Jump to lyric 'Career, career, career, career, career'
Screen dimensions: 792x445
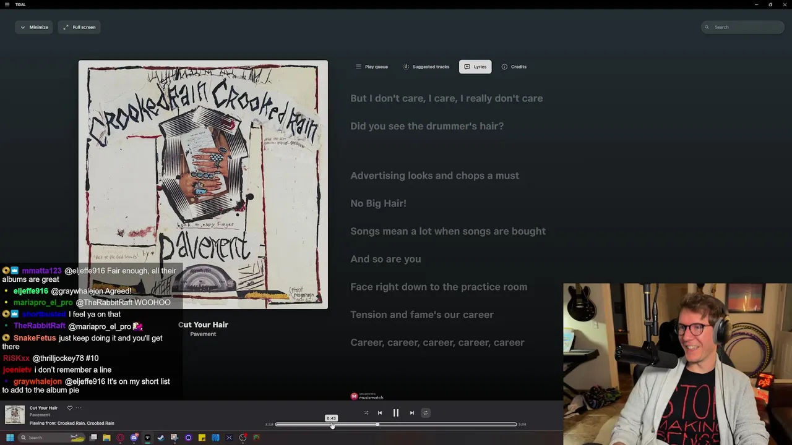(x=437, y=342)
